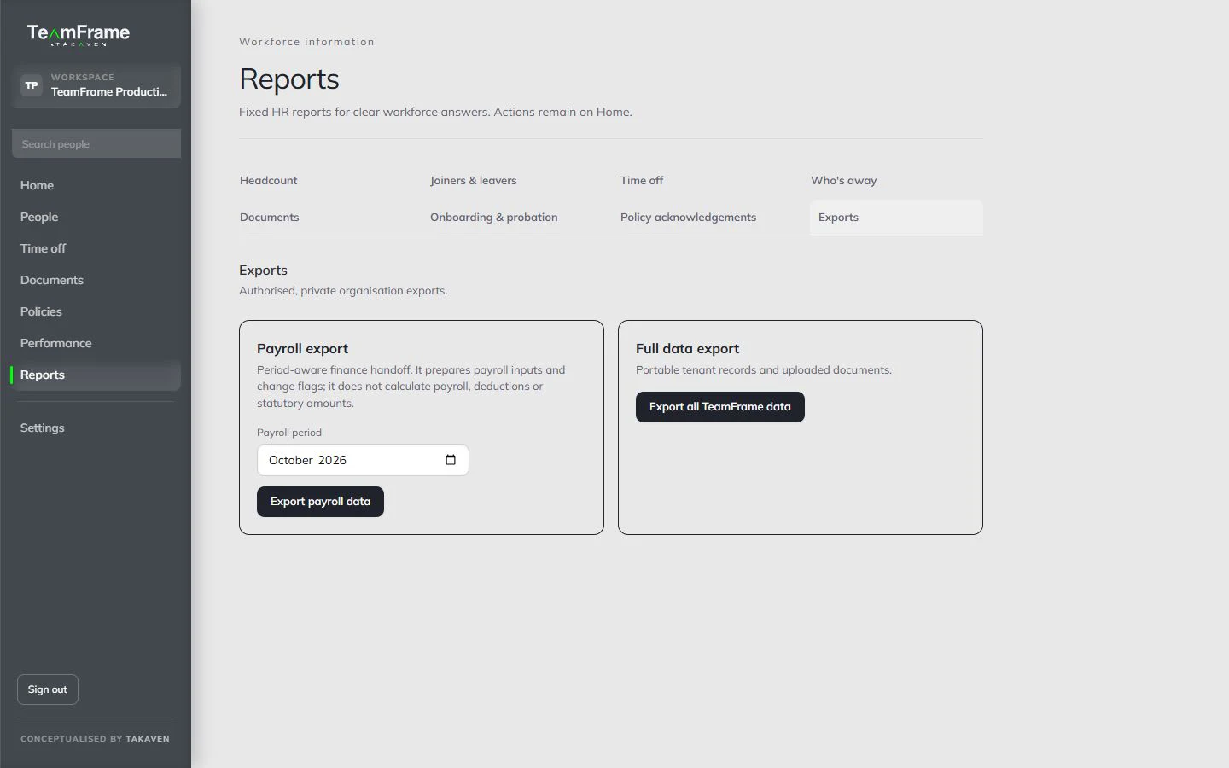Switch to the Documents report tab
The width and height of the screenshot is (1229, 768).
(325, 218)
